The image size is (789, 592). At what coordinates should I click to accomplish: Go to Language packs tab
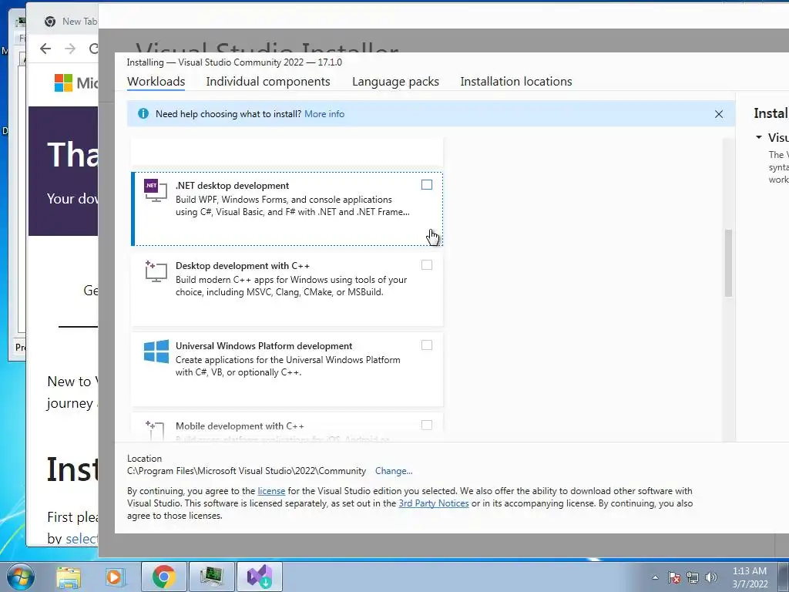point(395,82)
